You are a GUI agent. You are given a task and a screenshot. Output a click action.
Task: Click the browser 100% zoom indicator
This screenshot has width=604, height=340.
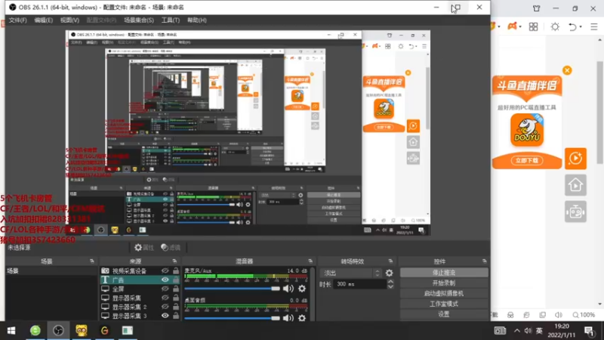584,315
